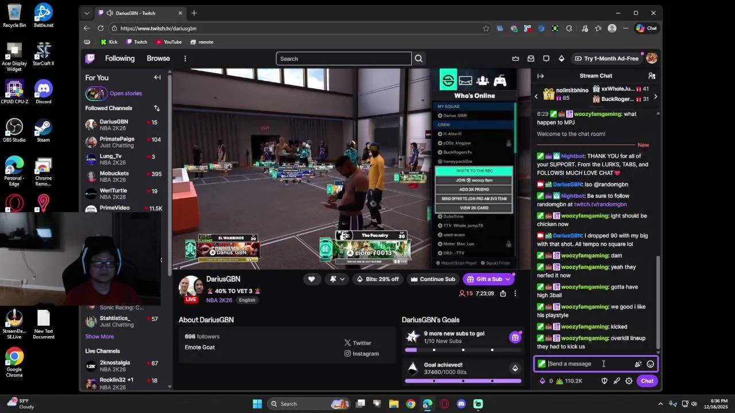Screen dimensions: 735x413
Task: Collapse the For You sidebar
Action: coord(157,77)
